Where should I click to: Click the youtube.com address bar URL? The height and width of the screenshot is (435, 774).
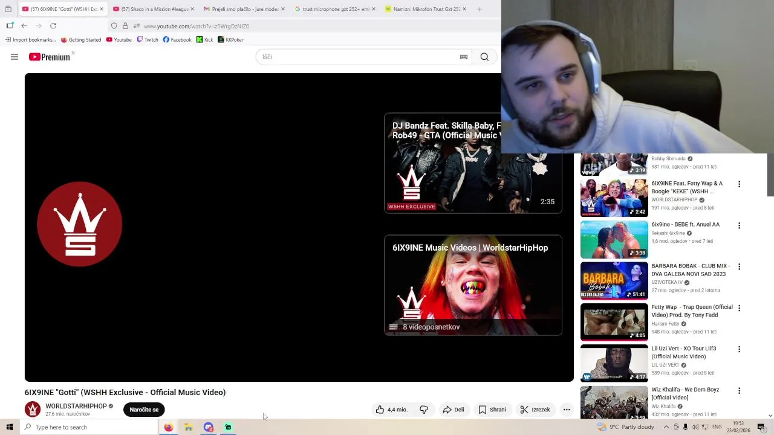coord(197,26)
